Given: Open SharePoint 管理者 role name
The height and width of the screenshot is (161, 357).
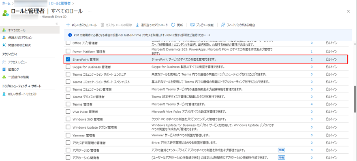Looking at the screenshot, I should [86, 59].
